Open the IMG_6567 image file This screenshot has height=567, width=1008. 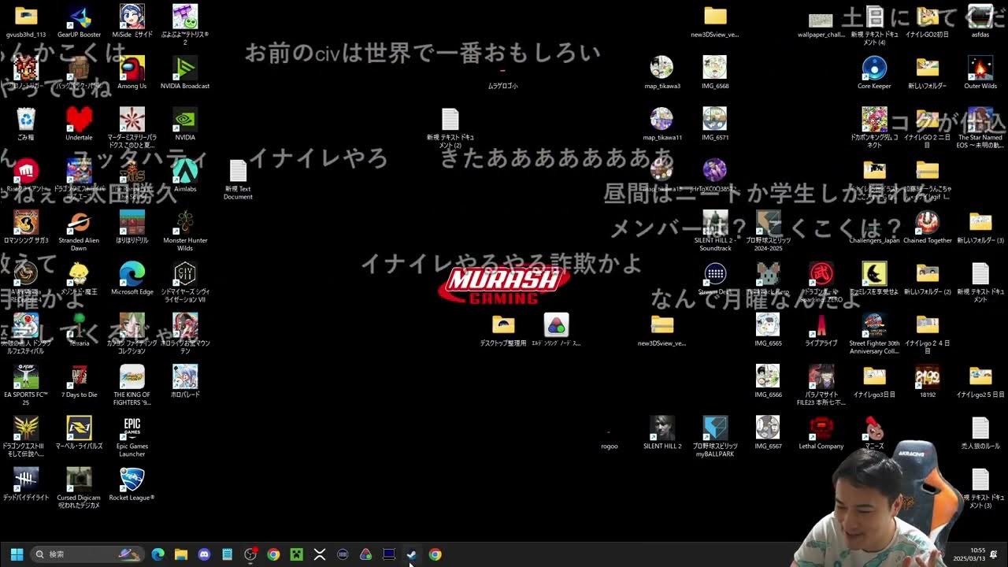point(768,428)
